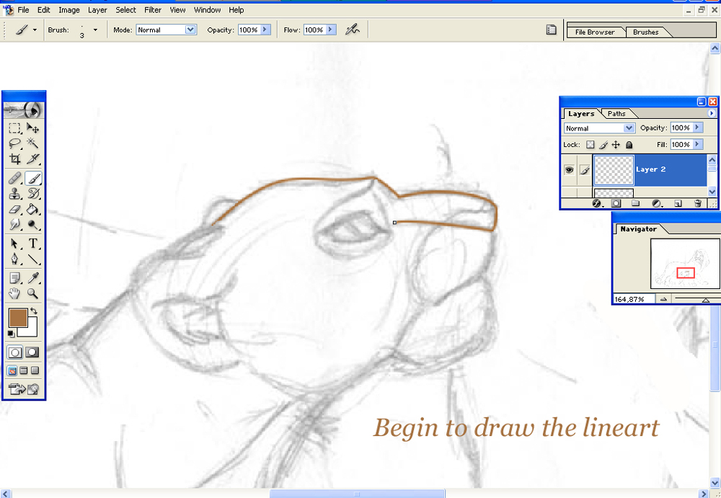The image size is (721, 498).
Task: Open the layer blend mode dropdown
Action: [599, 128]
